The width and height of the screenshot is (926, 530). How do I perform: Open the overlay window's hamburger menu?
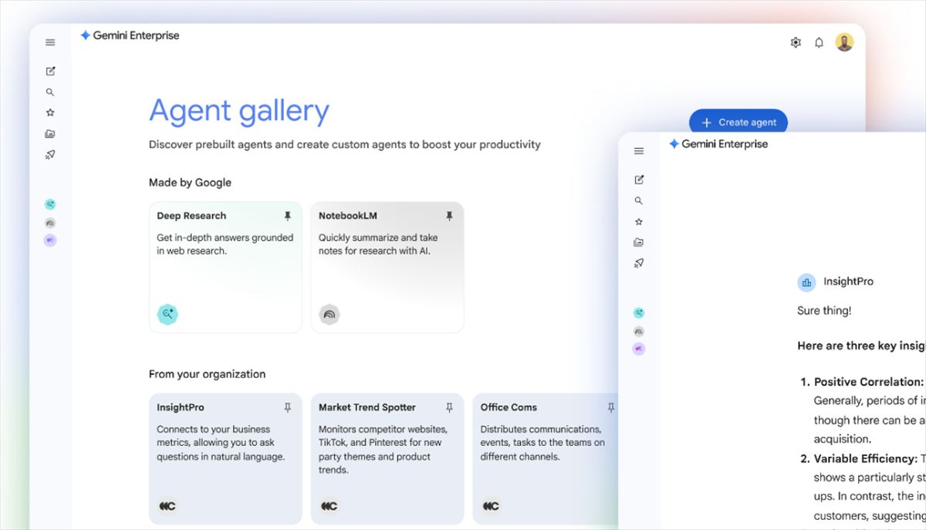point(638,151)
